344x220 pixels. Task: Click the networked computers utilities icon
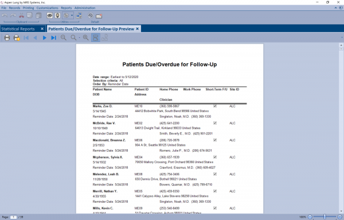79,16
